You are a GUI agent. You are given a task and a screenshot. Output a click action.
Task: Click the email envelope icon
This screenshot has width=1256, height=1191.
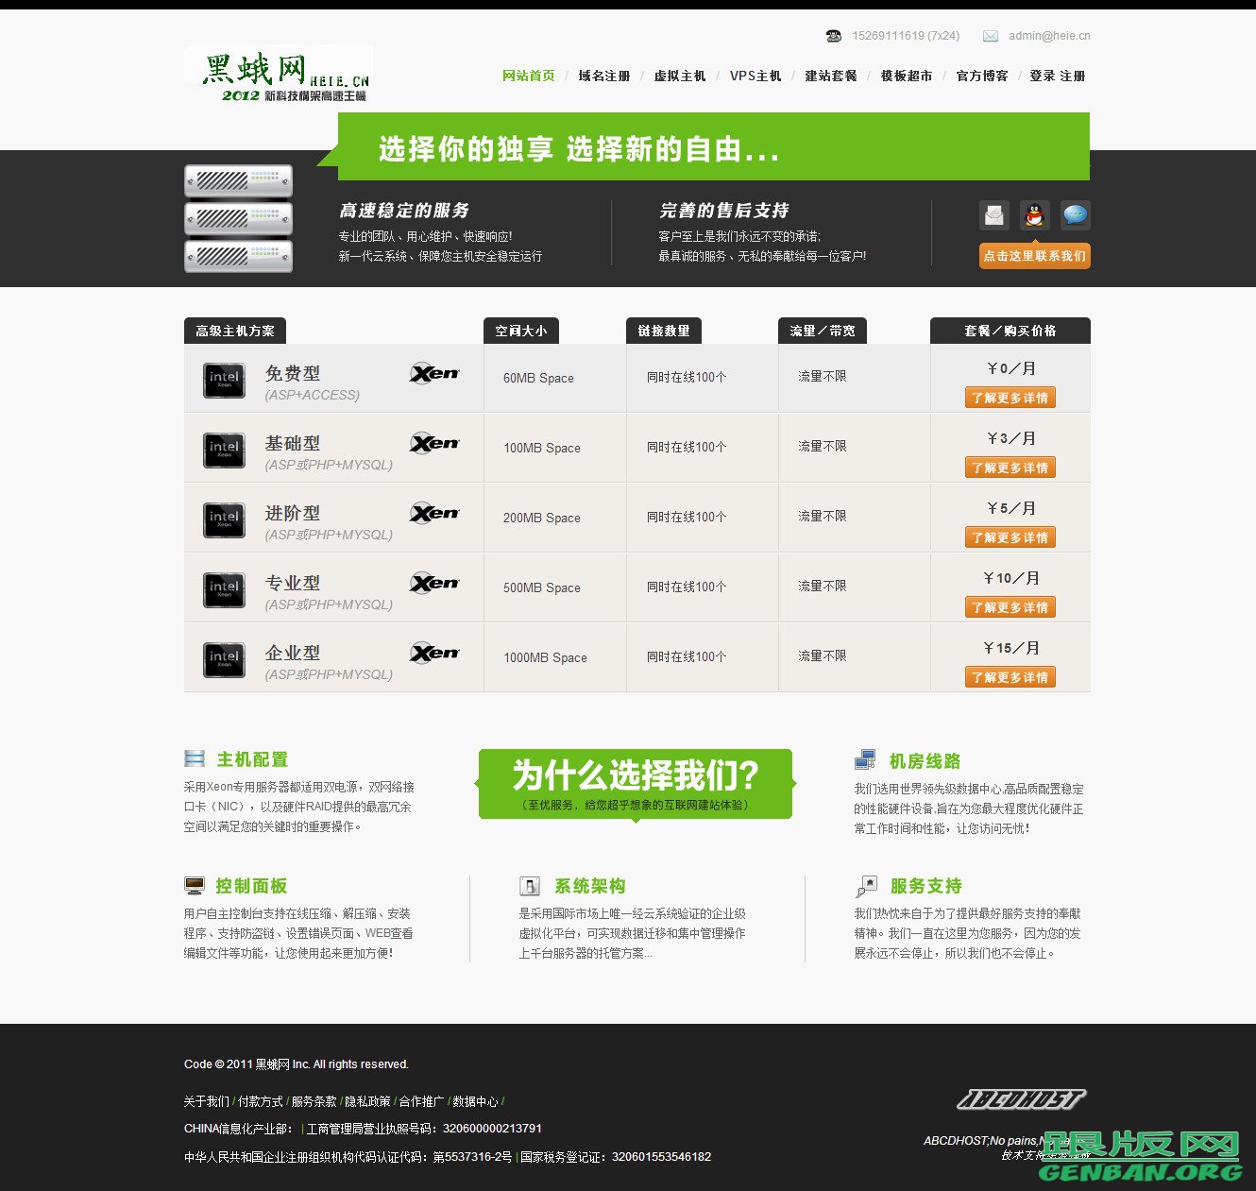pyautogui.click(x=993, y=214)
